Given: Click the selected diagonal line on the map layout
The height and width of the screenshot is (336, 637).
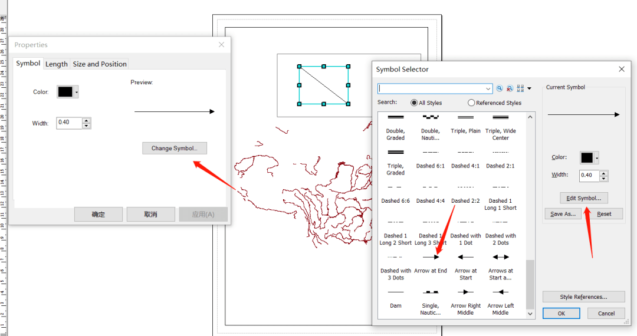Looking at the screenshot, I should [x=324, y=85].
